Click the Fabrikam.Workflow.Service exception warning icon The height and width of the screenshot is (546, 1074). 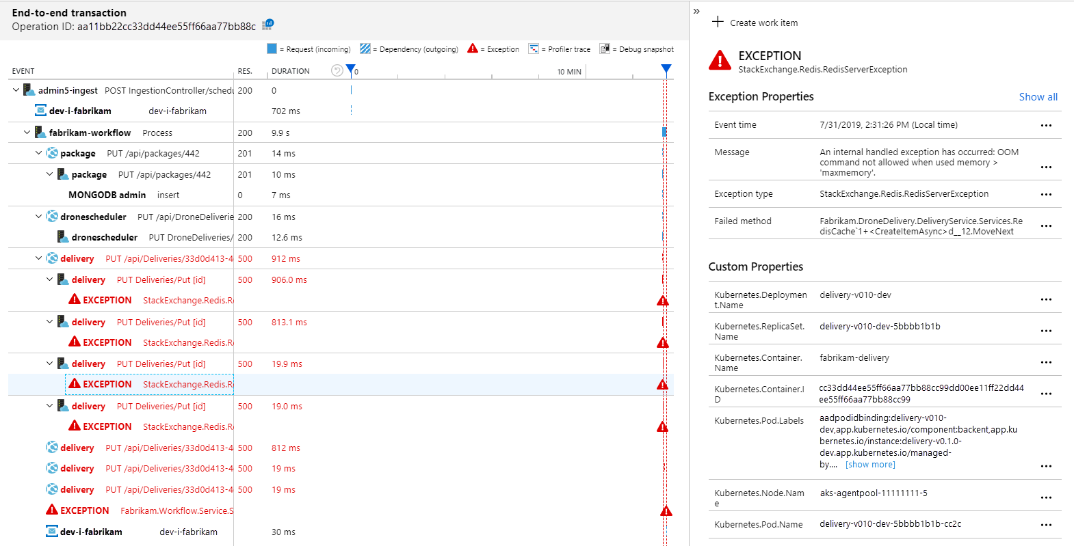pos(52,510)
